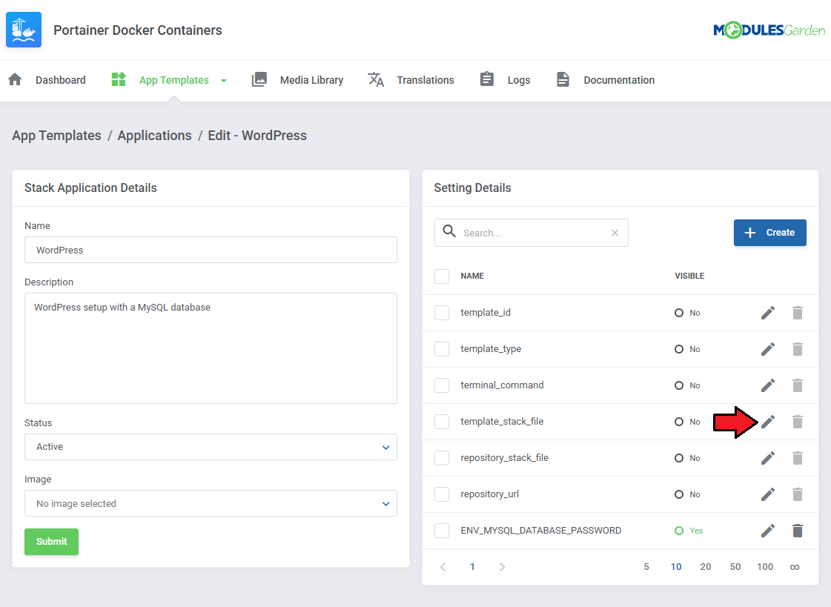This screenshot has height=607, width=831.
Task: Edit the template_type setting
Action: pos(768,349)
